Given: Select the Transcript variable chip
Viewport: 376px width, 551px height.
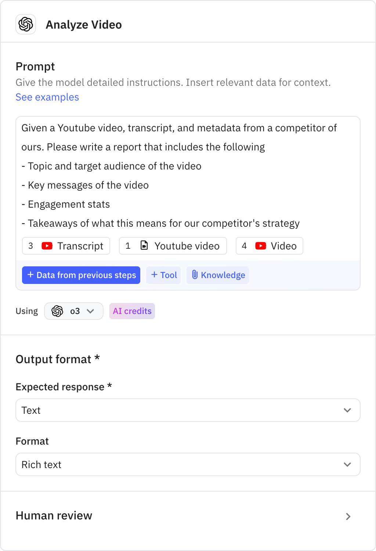Looking at the screenshot, I should click(x=66, y=246).
